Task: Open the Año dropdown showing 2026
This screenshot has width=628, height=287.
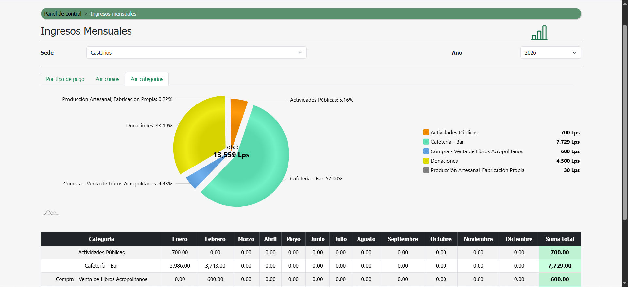Action: click(550, 53)
